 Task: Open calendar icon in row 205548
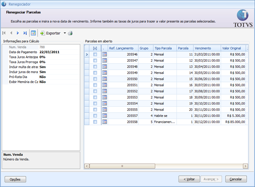coord(104,67)
